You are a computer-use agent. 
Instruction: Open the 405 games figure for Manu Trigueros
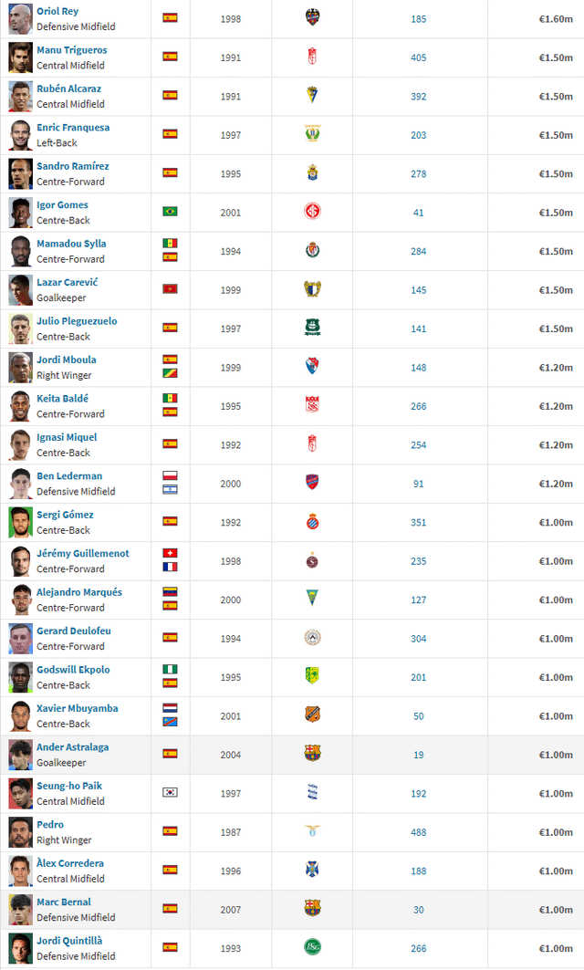[418, 57]
